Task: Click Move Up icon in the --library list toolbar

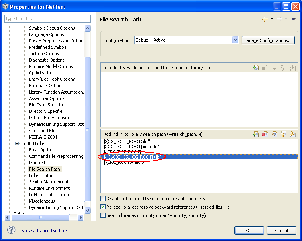Action: point(283,68)
